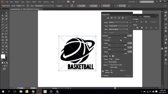
Task: Open the Preset dropdown in the control bar
Action: [x=20, y=6]
